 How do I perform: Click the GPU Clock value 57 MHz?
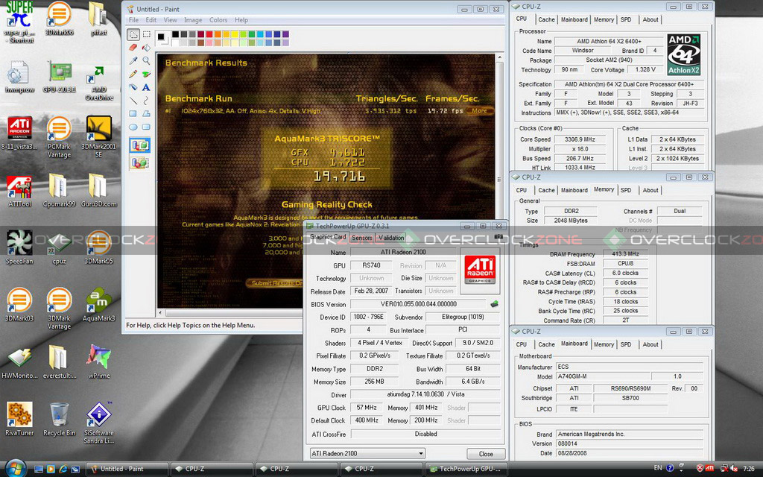point(367,408)
